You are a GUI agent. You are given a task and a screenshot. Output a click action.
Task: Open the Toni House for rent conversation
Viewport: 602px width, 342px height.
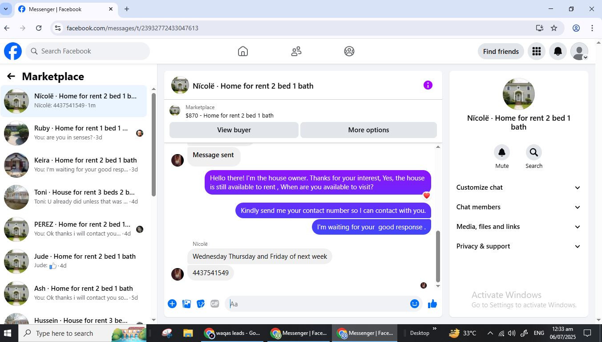(73, 197)
